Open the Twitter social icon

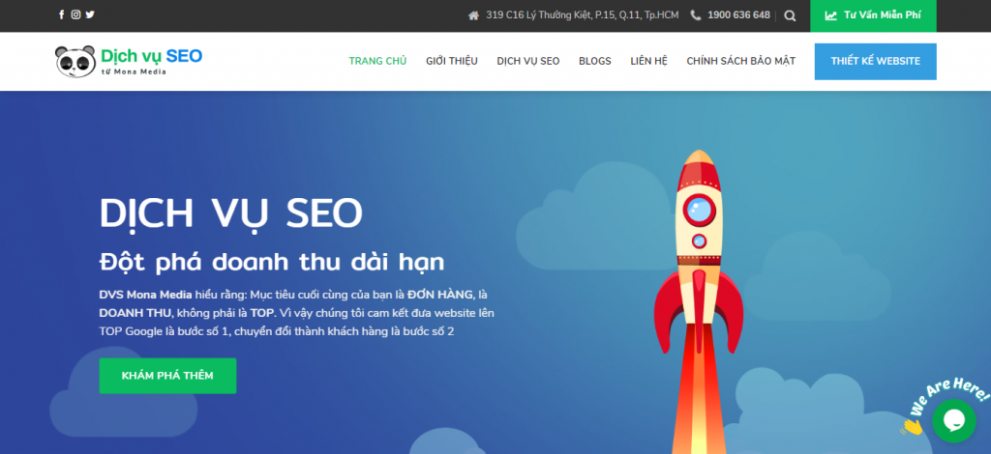(90, 14)
